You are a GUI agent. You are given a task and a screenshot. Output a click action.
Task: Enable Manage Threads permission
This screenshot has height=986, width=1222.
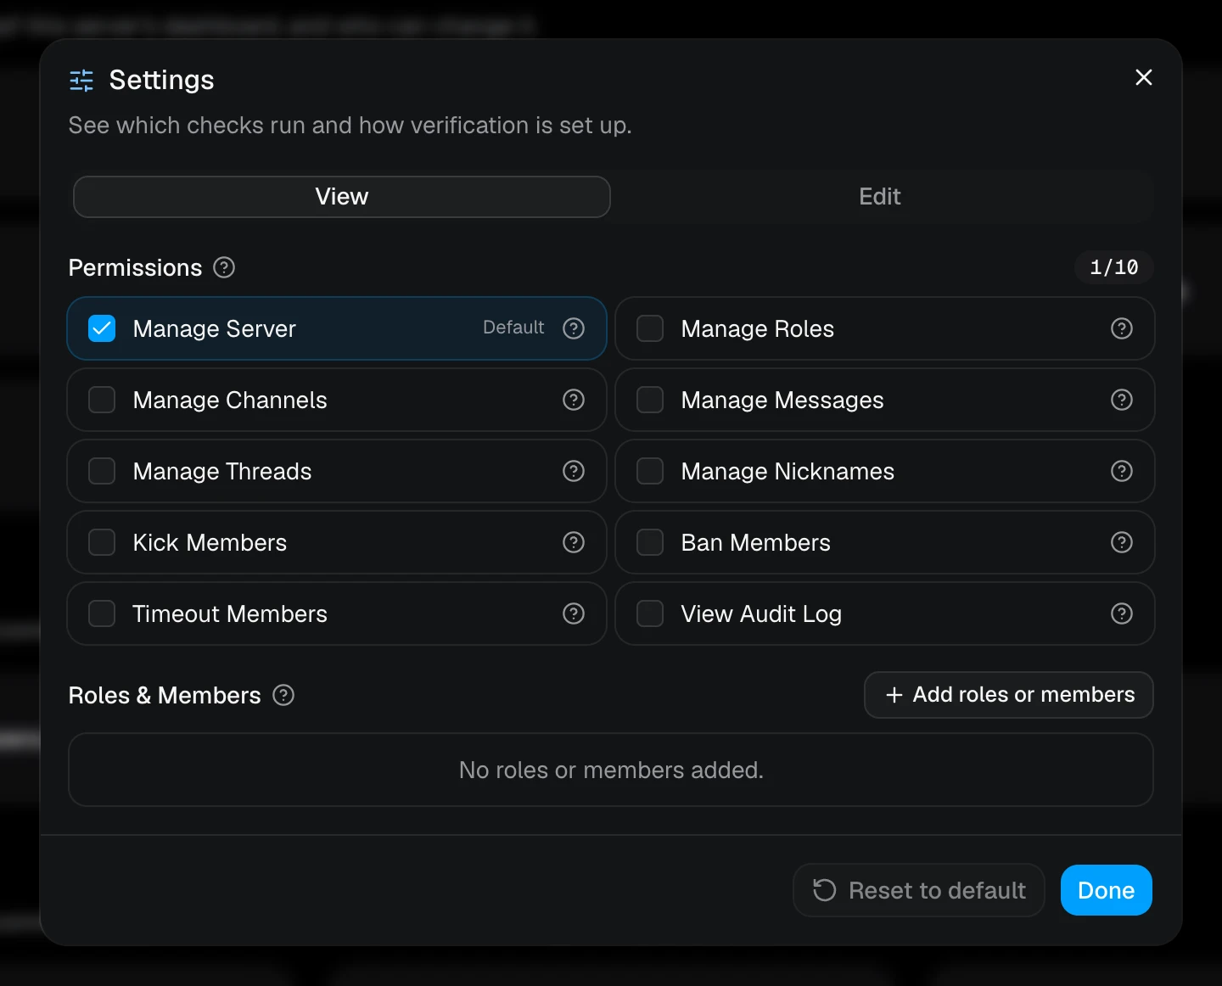click(102, 471)
